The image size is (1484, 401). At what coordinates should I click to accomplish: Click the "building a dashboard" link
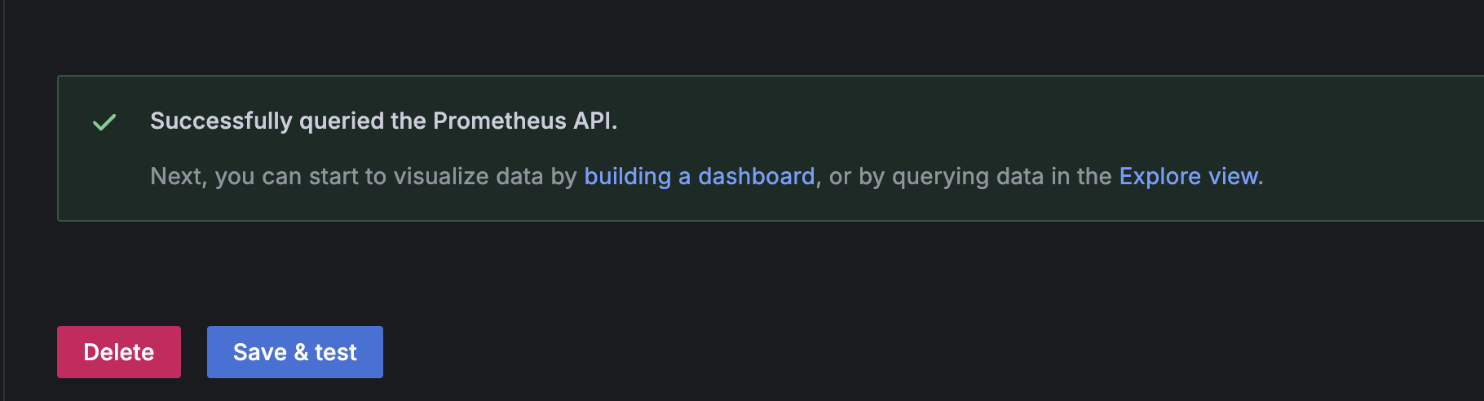pos(699,176)
